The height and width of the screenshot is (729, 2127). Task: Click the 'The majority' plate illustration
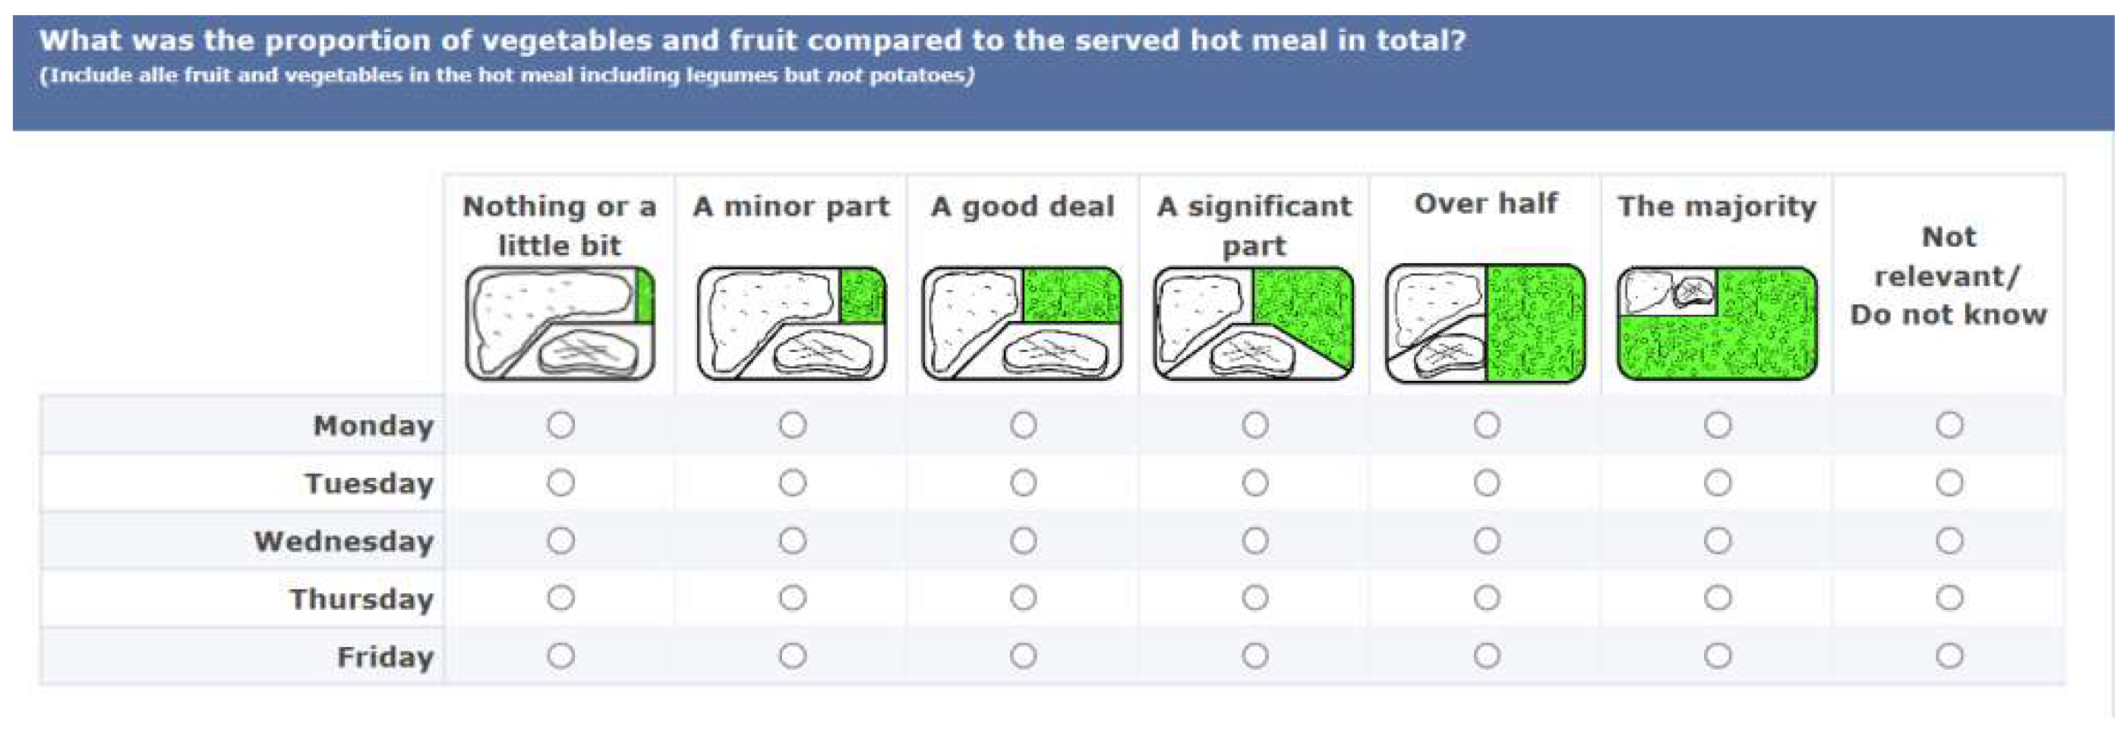pos(1718,323)
